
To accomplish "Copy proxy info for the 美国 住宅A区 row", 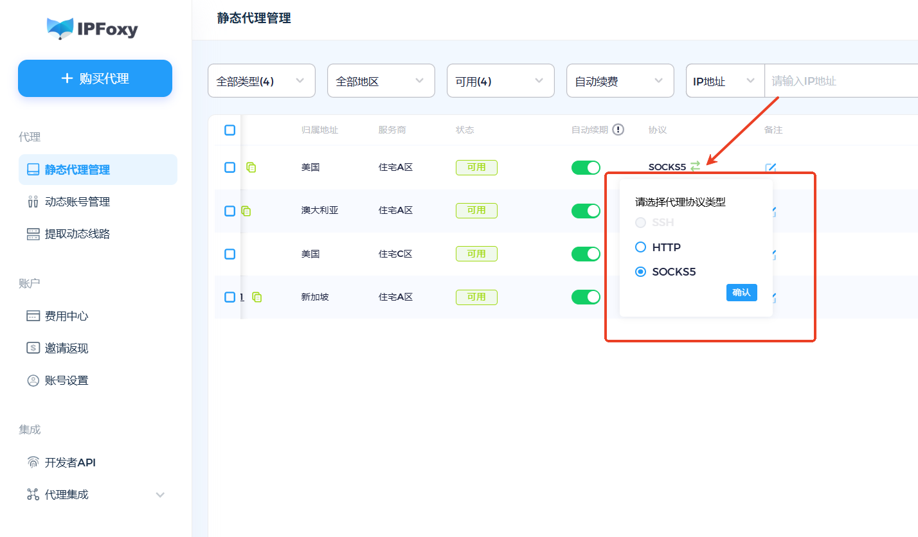I will click(x=251, y=167).
